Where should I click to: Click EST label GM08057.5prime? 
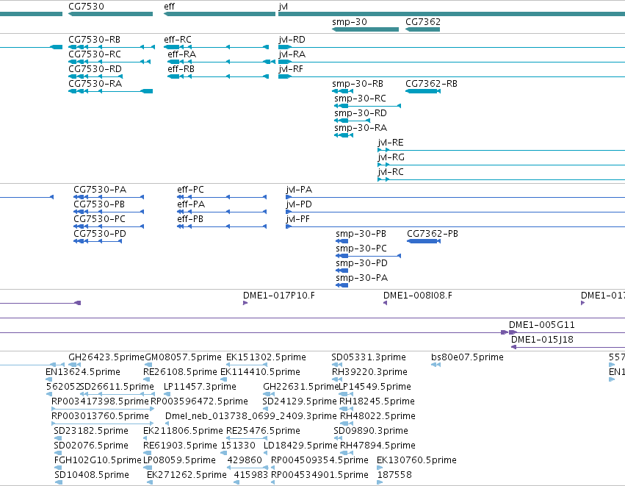[x=183, y=357]
